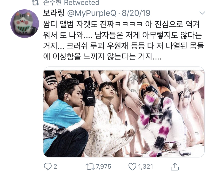The height and width of the screenshot is (172, 215).
Task: Open 보라링 cat profile avatar
Action: point(25,23)
